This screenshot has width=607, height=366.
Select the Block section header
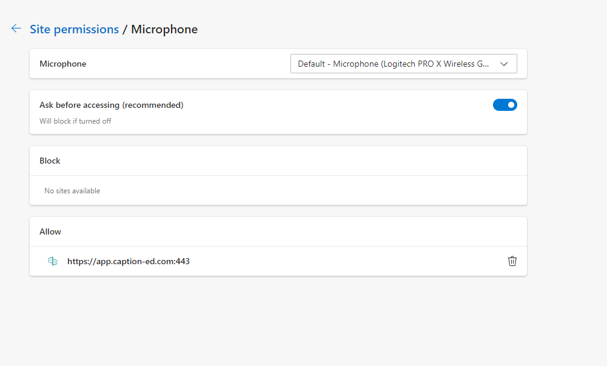coord(49,160)
